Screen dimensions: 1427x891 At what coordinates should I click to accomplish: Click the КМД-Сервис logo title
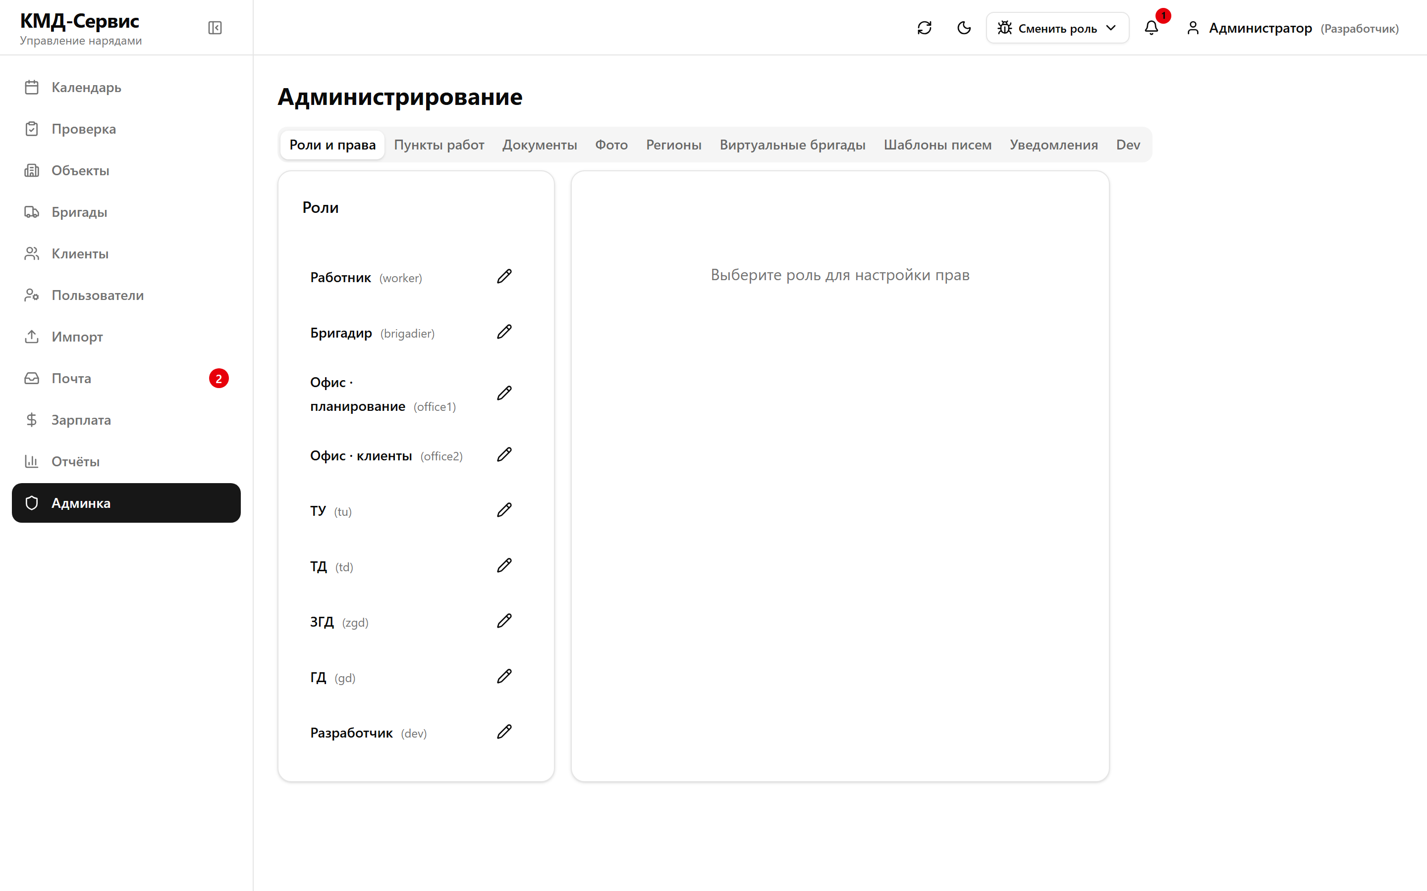click(80, 21)
